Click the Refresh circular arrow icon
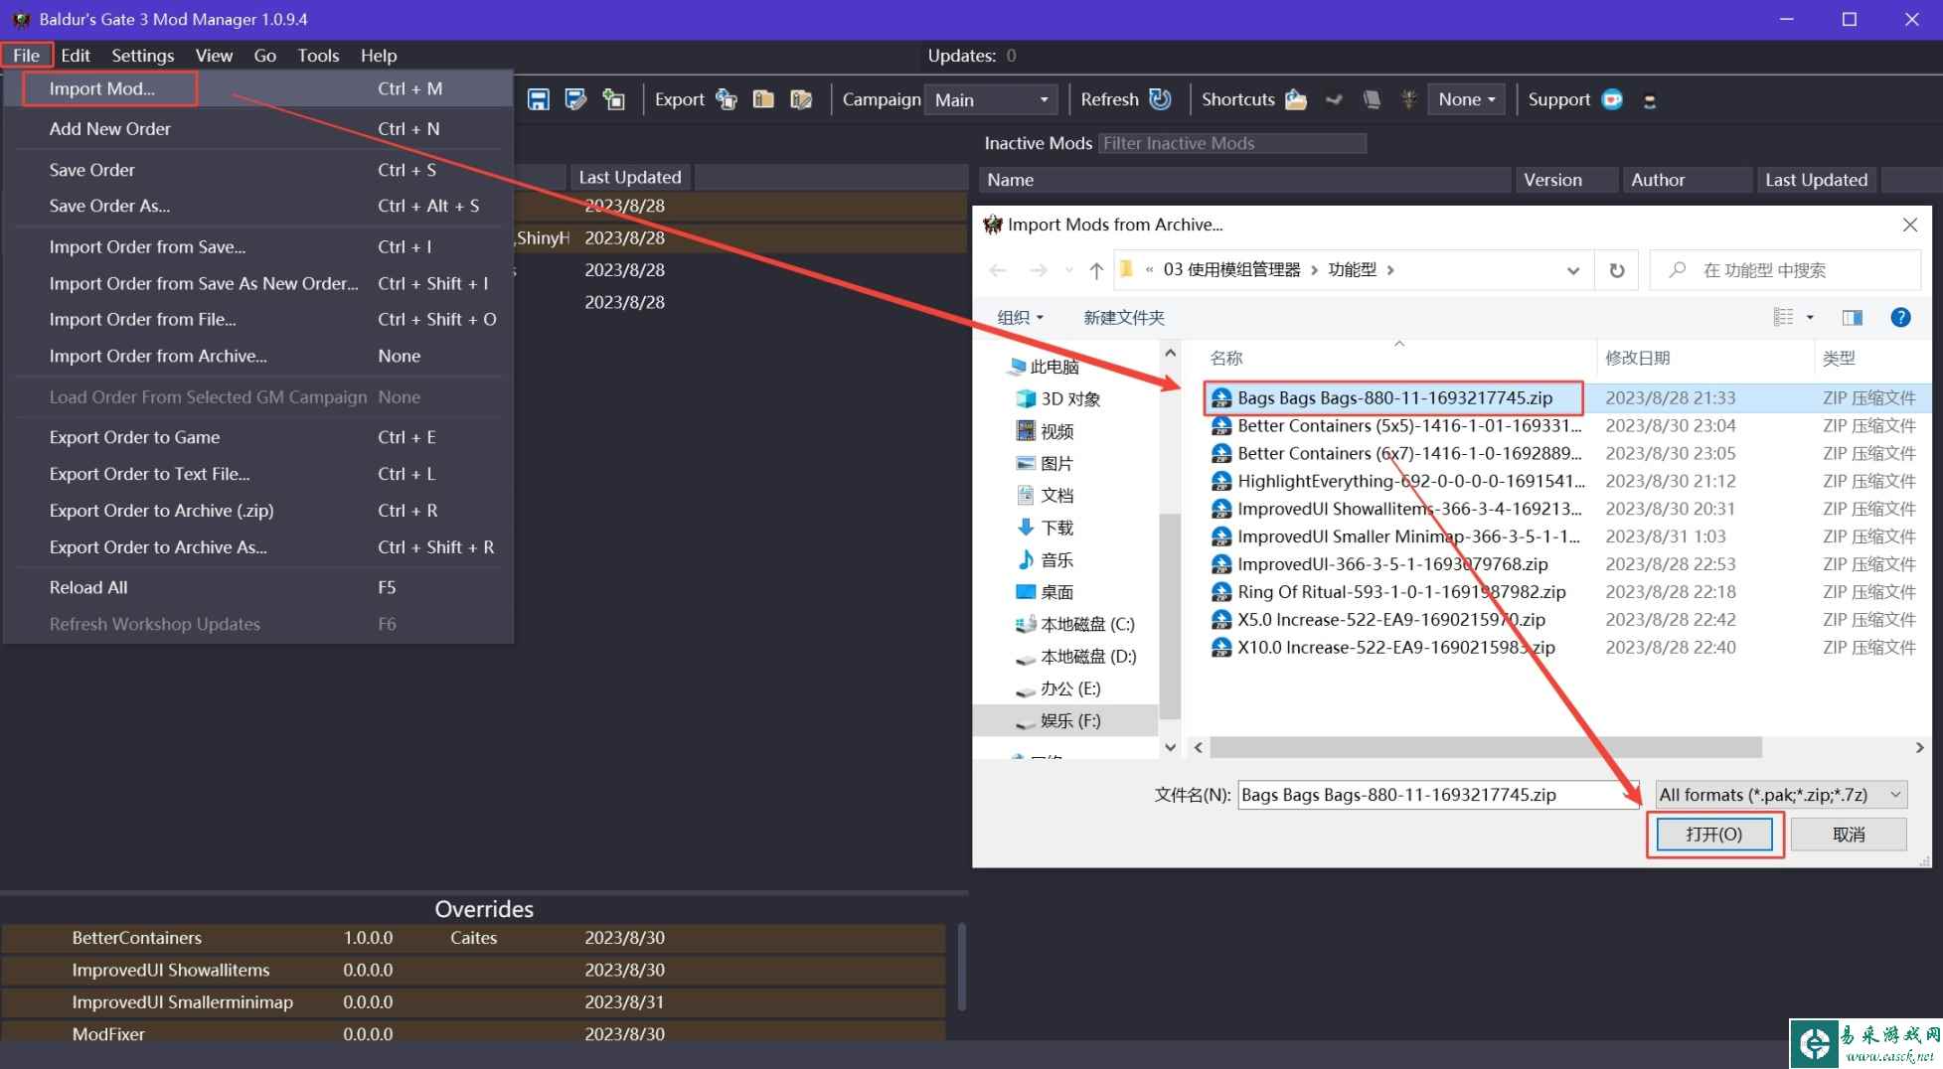The height and width of the screenshot is (1069, 1943). pyautogui.click(x=1160, y=99)
